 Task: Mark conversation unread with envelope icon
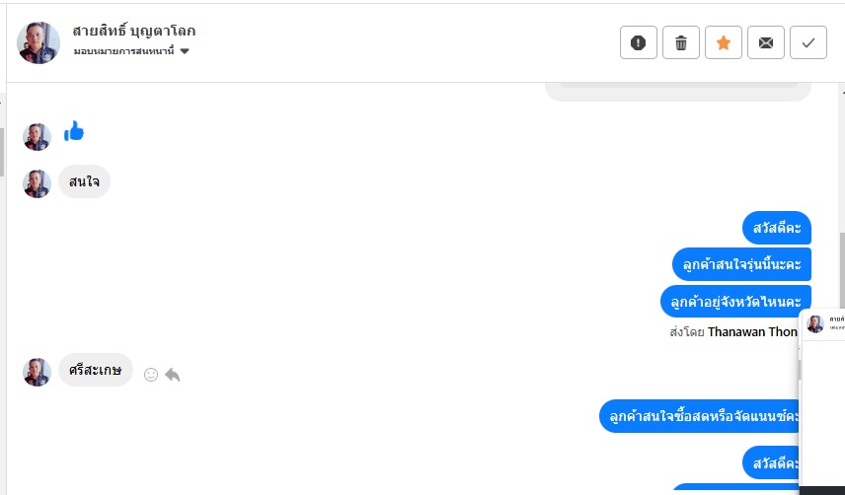click(766, 42)
